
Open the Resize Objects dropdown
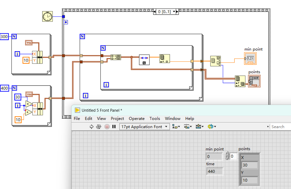(200, 127)
